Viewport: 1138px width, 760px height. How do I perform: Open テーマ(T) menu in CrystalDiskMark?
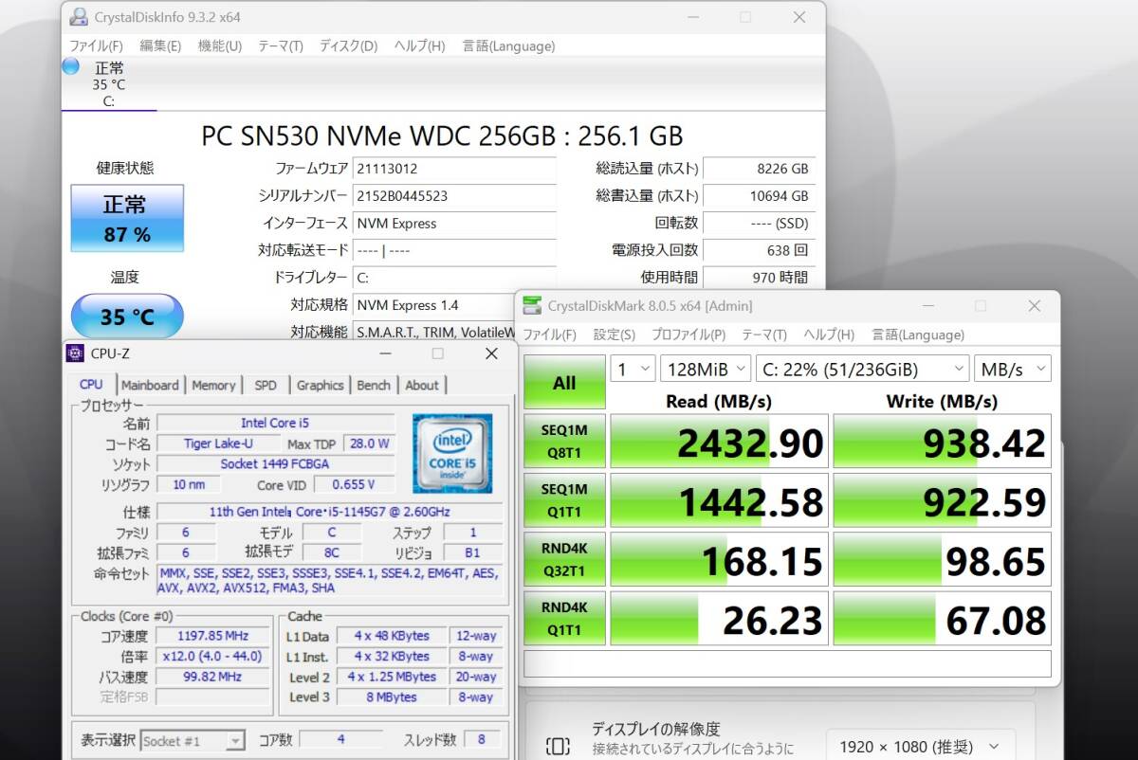coord(763,335)
